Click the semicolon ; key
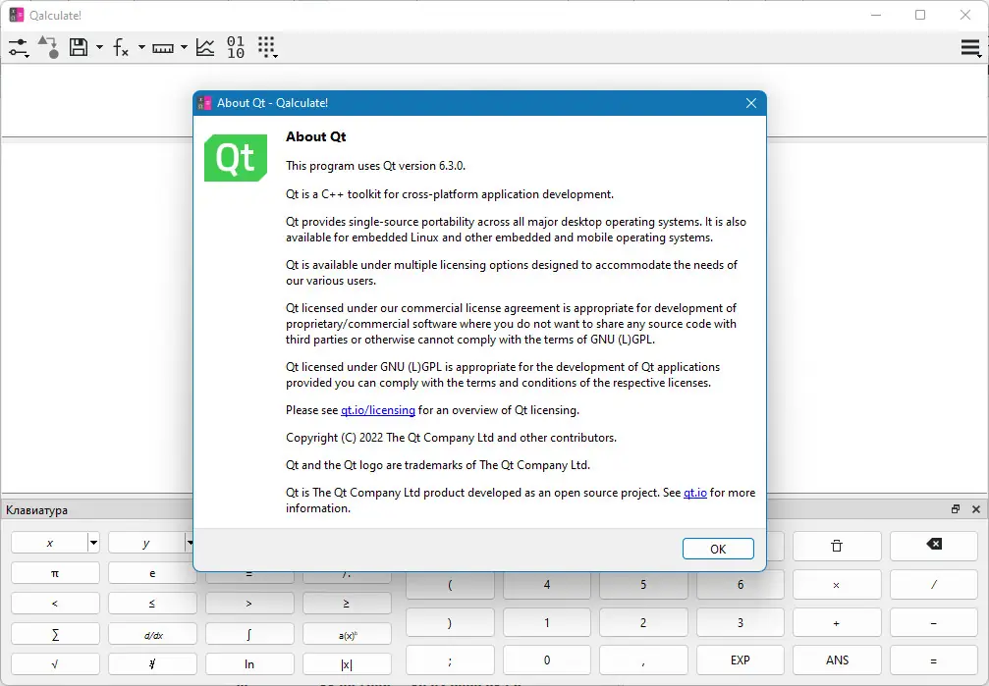Viewport: 989px width, 686px height. (x=450, y=660)
